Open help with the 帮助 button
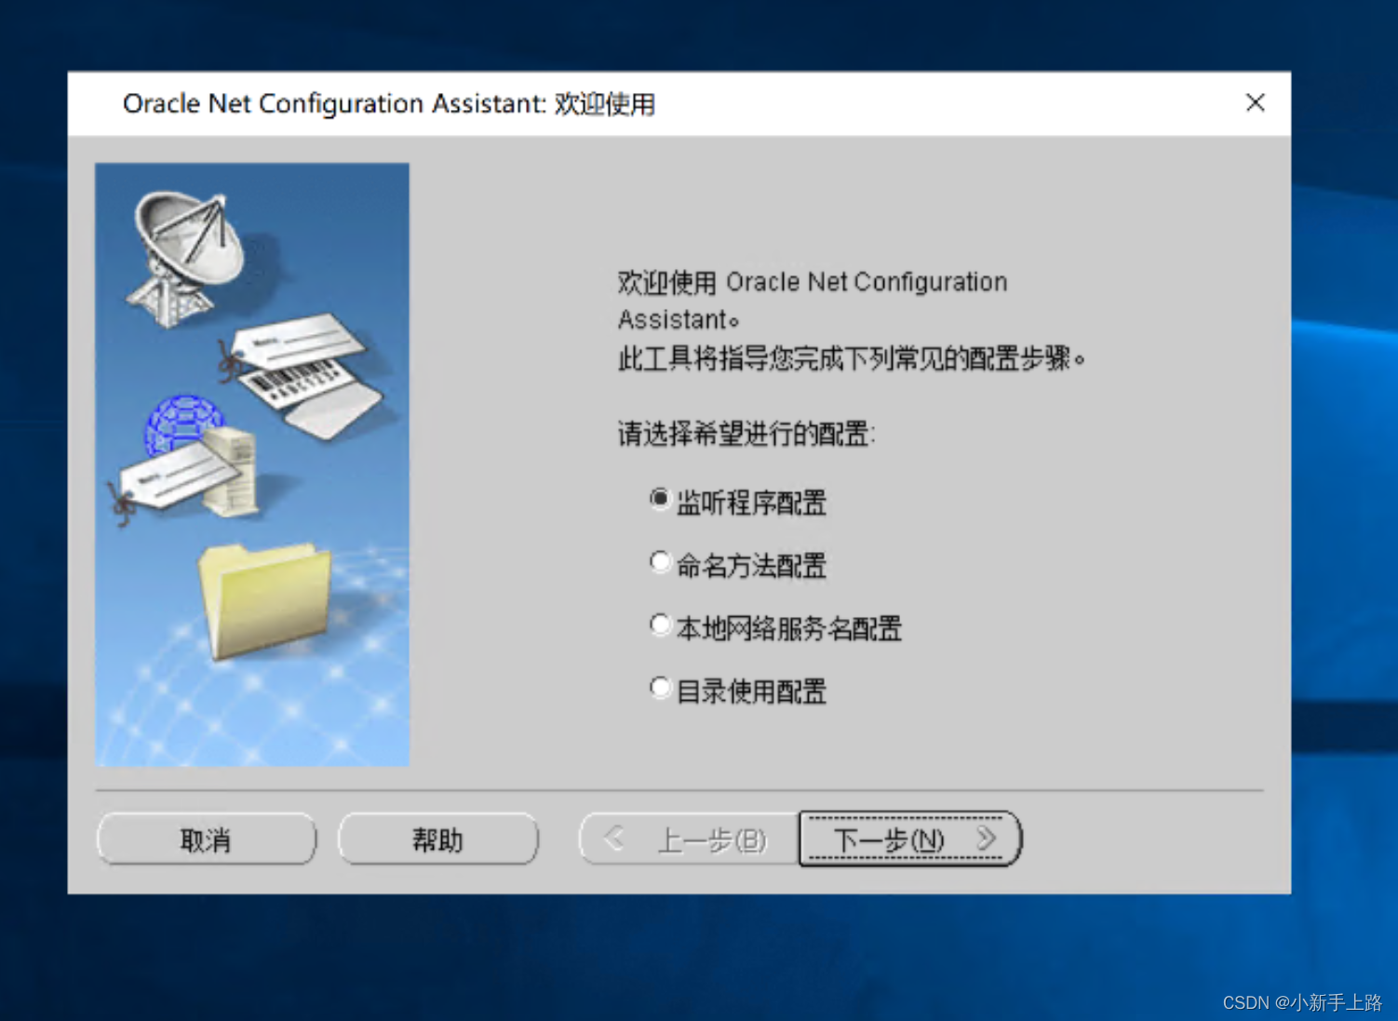1398x1021 pixels. [437, 840]
